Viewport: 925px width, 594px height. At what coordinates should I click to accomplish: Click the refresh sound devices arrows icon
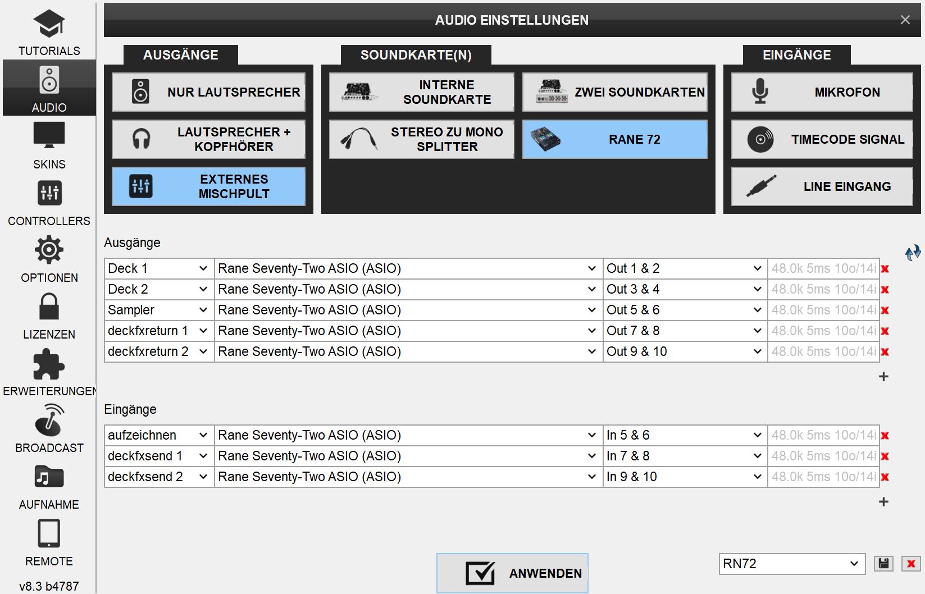click(x=913, y=253)
